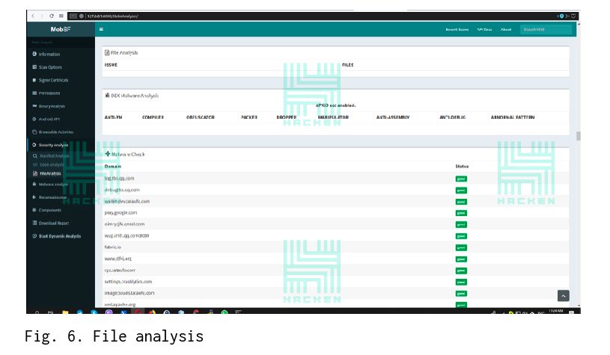
Task: Open File Explorer from the taskbar
Action: pos(65,312)
